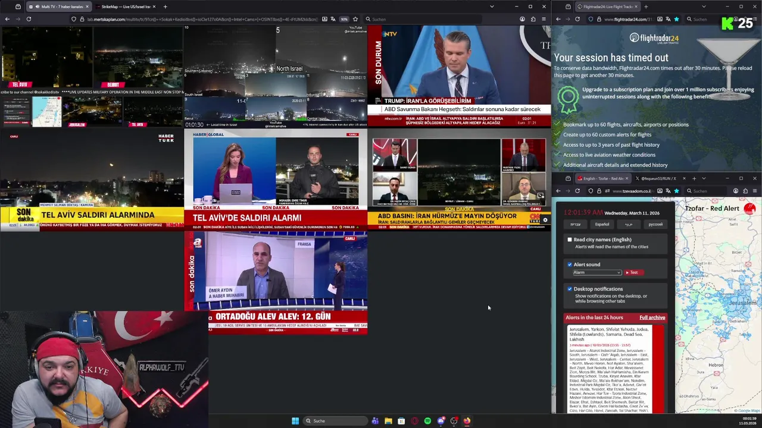Reload the tzevaadom Red Alert page
The width and height of the screenshot is (762, 428).
[x=577, y=191]
